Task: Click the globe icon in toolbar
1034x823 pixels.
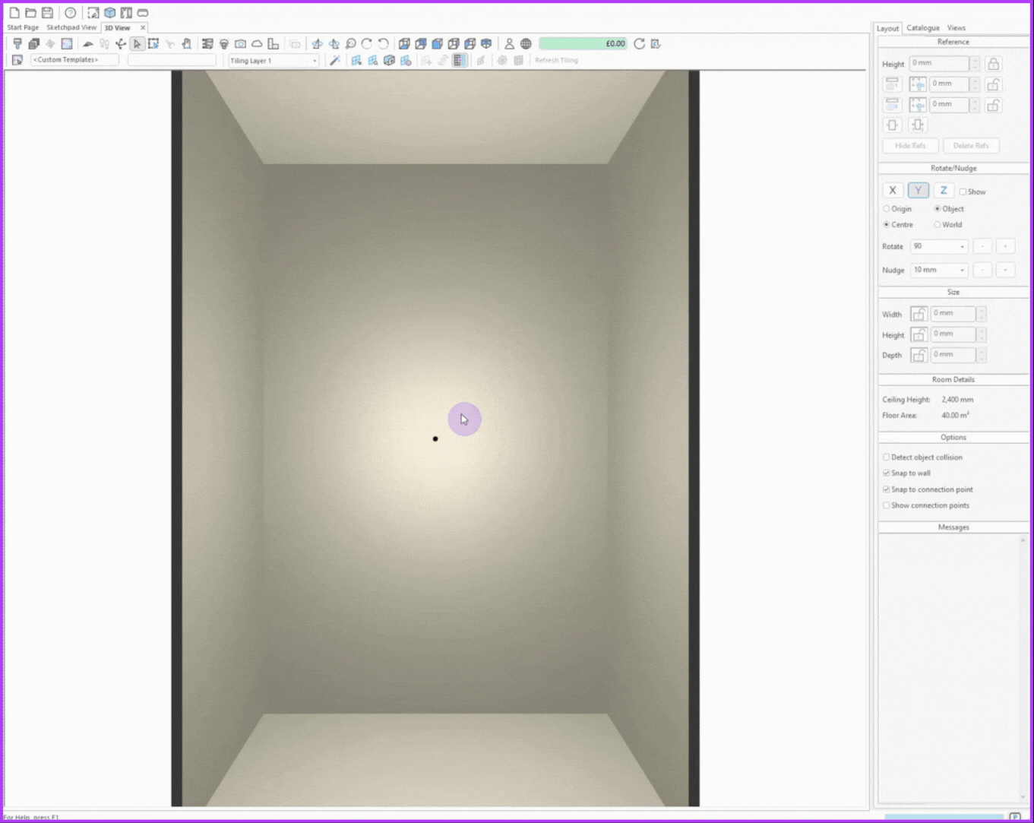Action: (526, 44)
